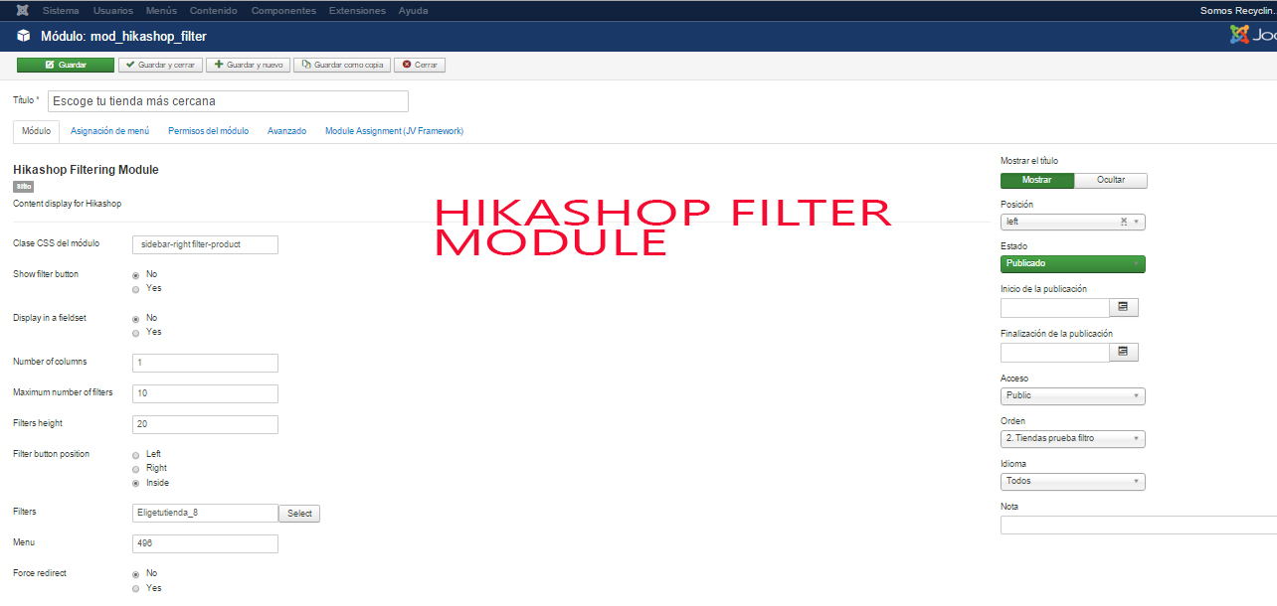Viewport: 1277px width, 606px height.
Task: Set Filter button position to Right
Action: click(136, 468)
